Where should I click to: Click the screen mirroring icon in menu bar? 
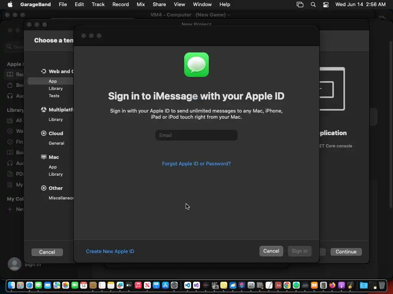point(300,5)
